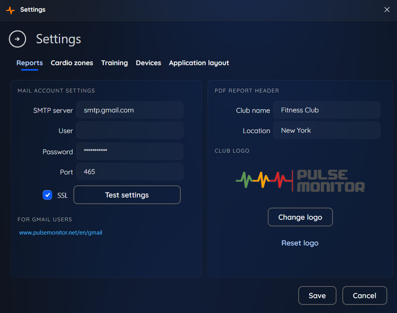Cancel the settings changes
The image size is (397, 313).
365,295
